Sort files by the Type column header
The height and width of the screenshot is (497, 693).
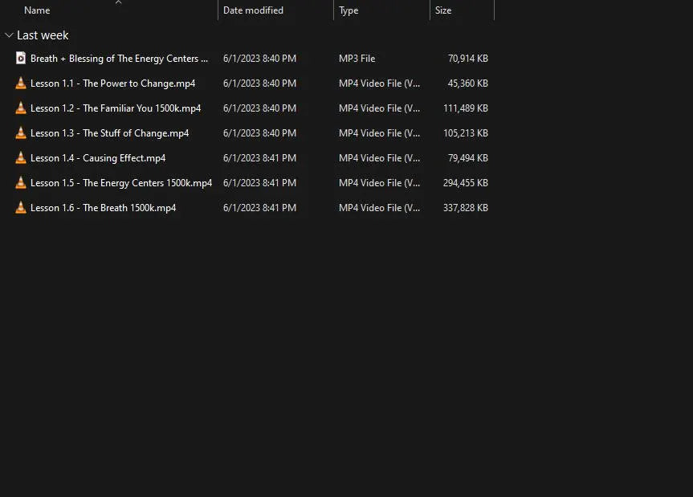point(349,10)
